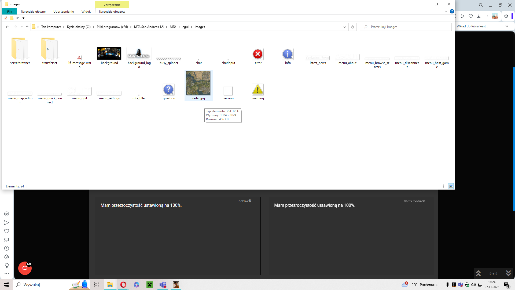Click the layout toggle list view button
The height and width of the screenshot is (290, 515).
[445, 186]
